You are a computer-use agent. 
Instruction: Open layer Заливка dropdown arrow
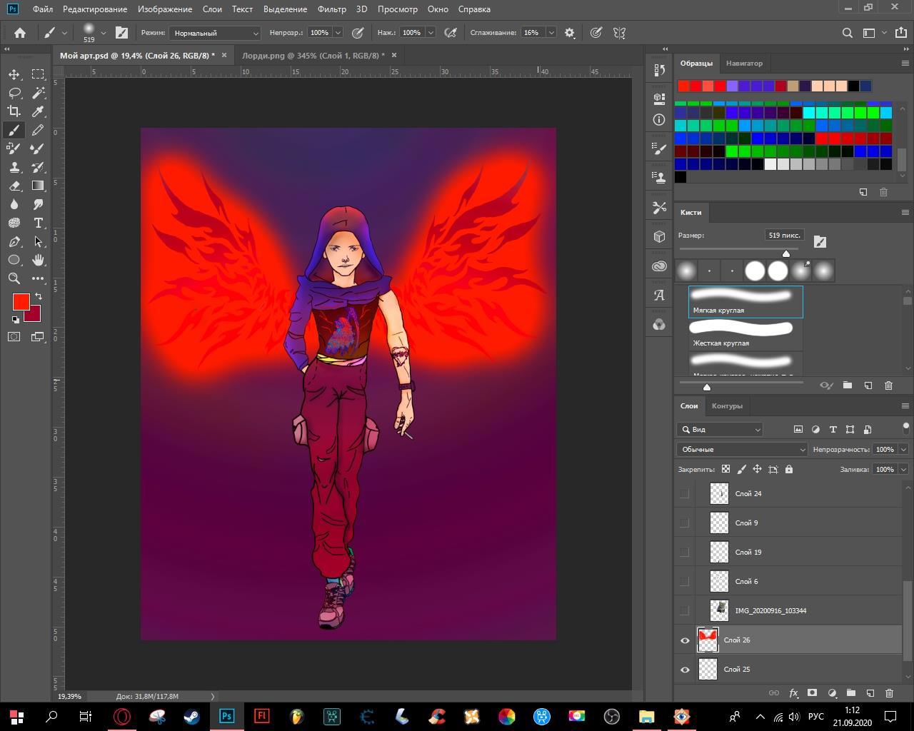point(903,469)
